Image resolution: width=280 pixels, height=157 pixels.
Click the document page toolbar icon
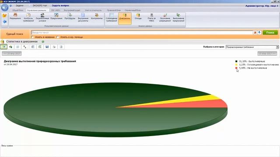(61, 47)
